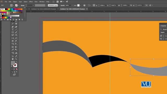Select the Symbol Sprayer tool

[13, 53]
